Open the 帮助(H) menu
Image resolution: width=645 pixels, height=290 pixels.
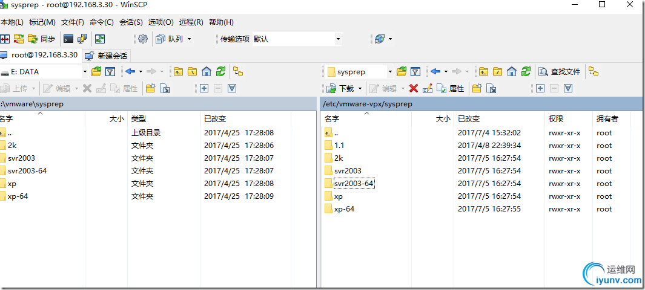click(x=221, y=22)
